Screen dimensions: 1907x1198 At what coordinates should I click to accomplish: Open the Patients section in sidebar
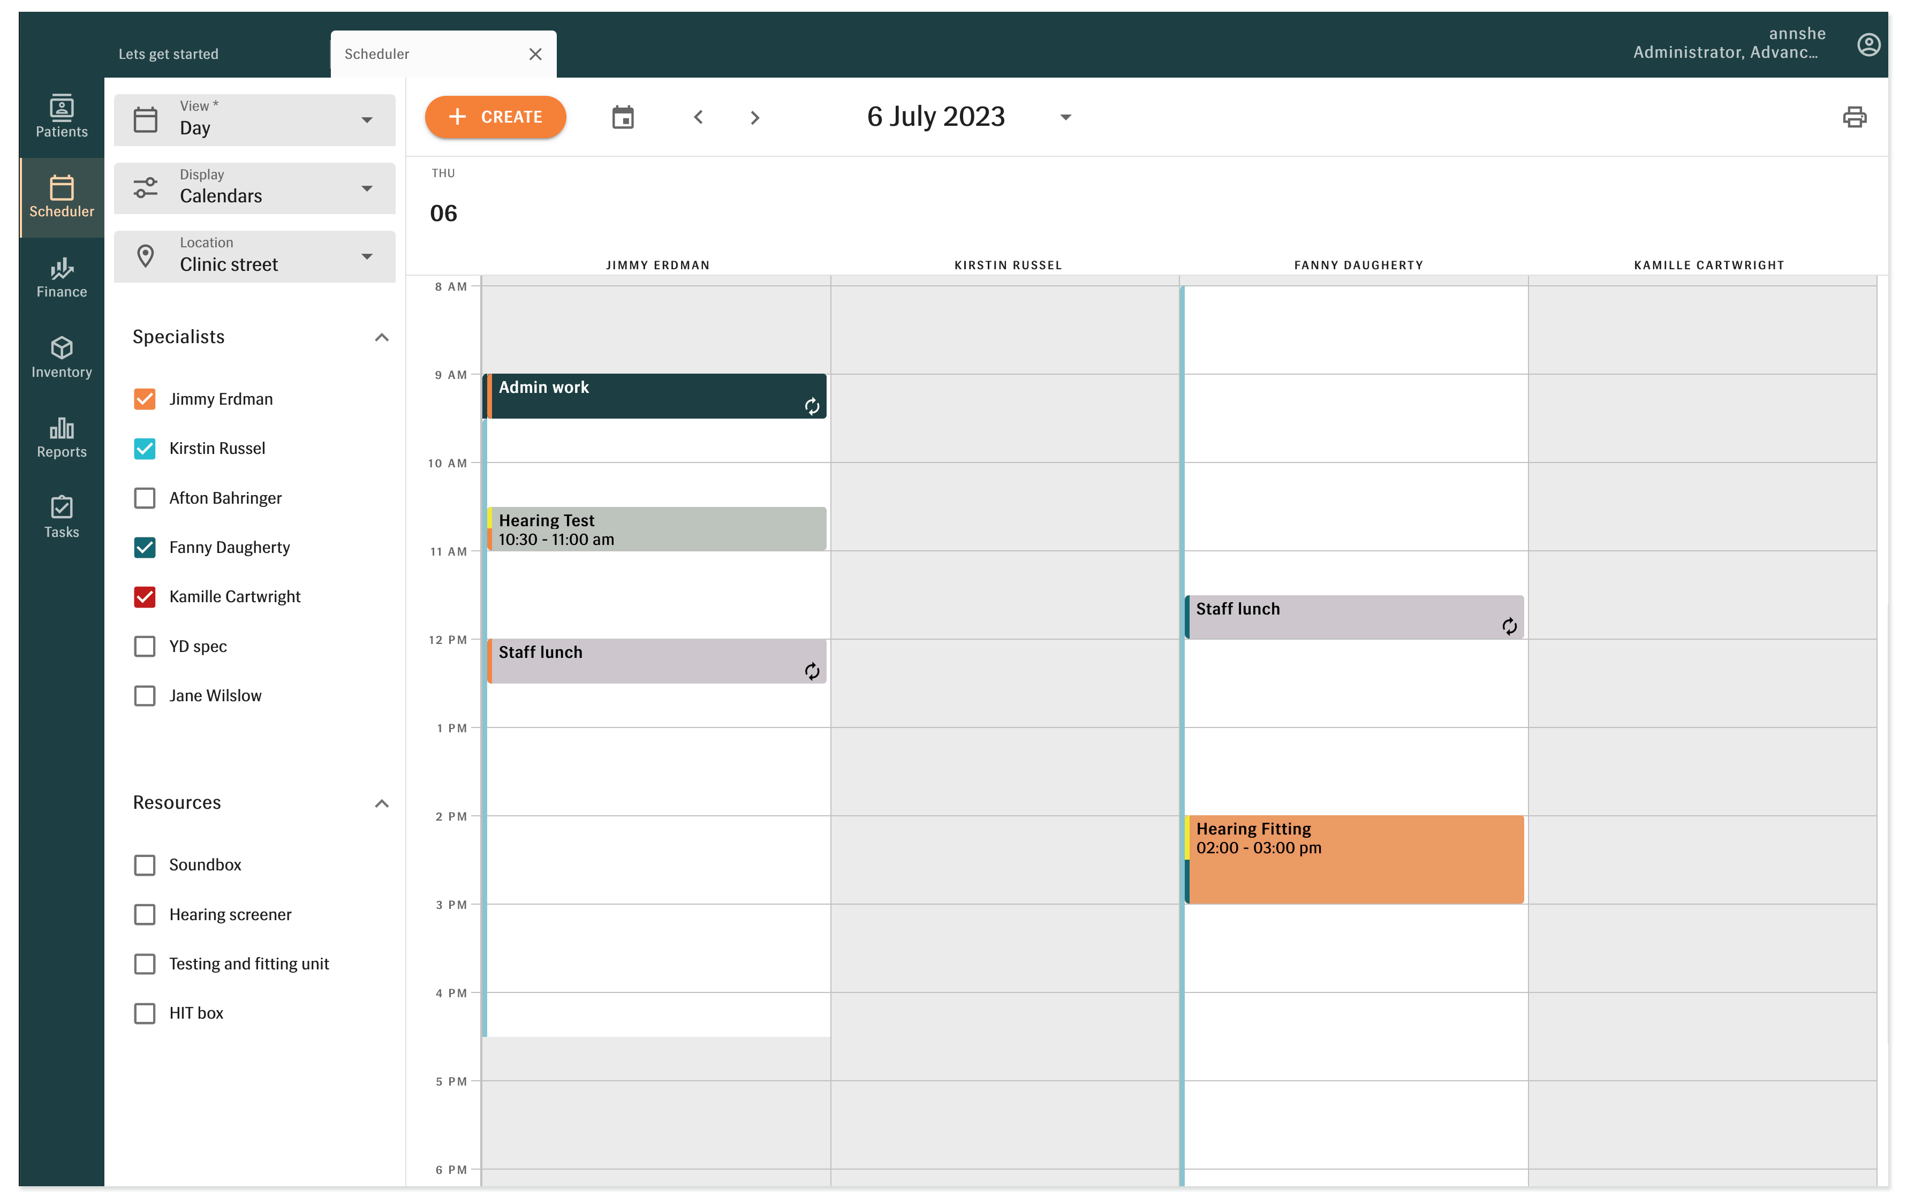click(62, 116)
